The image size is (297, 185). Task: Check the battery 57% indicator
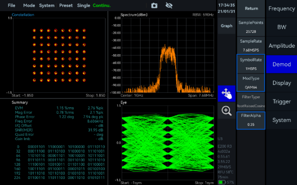pos(226,182)
